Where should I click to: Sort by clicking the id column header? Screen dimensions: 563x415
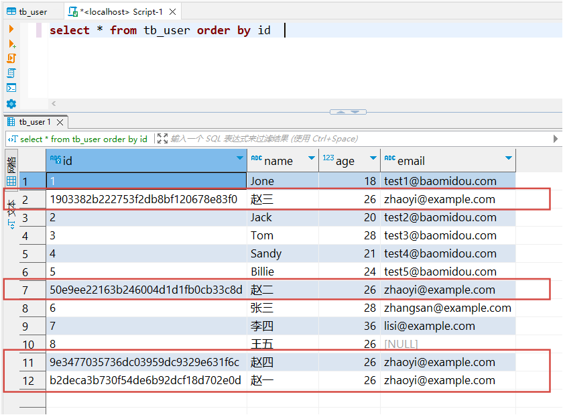pos(146,161)
